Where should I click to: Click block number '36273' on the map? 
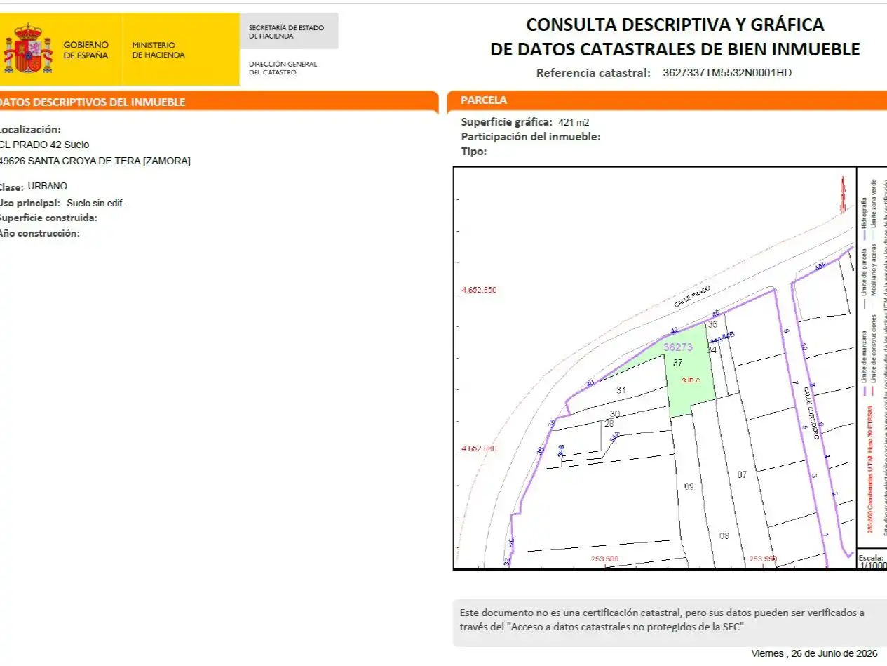tap(678, 347)
